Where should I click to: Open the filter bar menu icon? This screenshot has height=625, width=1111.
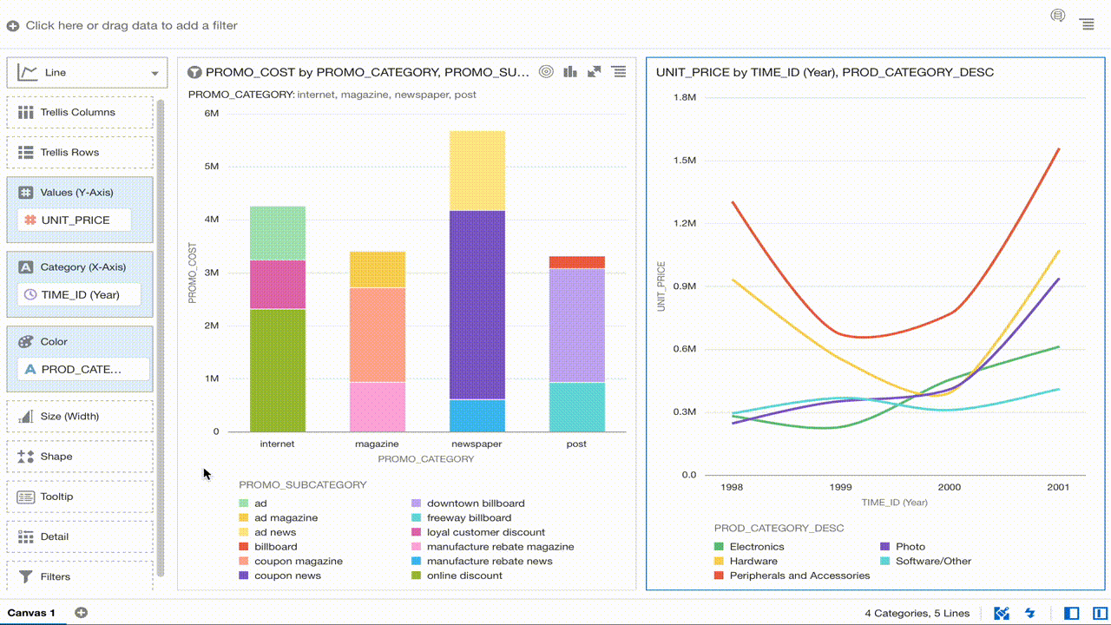pos(1087,24)
